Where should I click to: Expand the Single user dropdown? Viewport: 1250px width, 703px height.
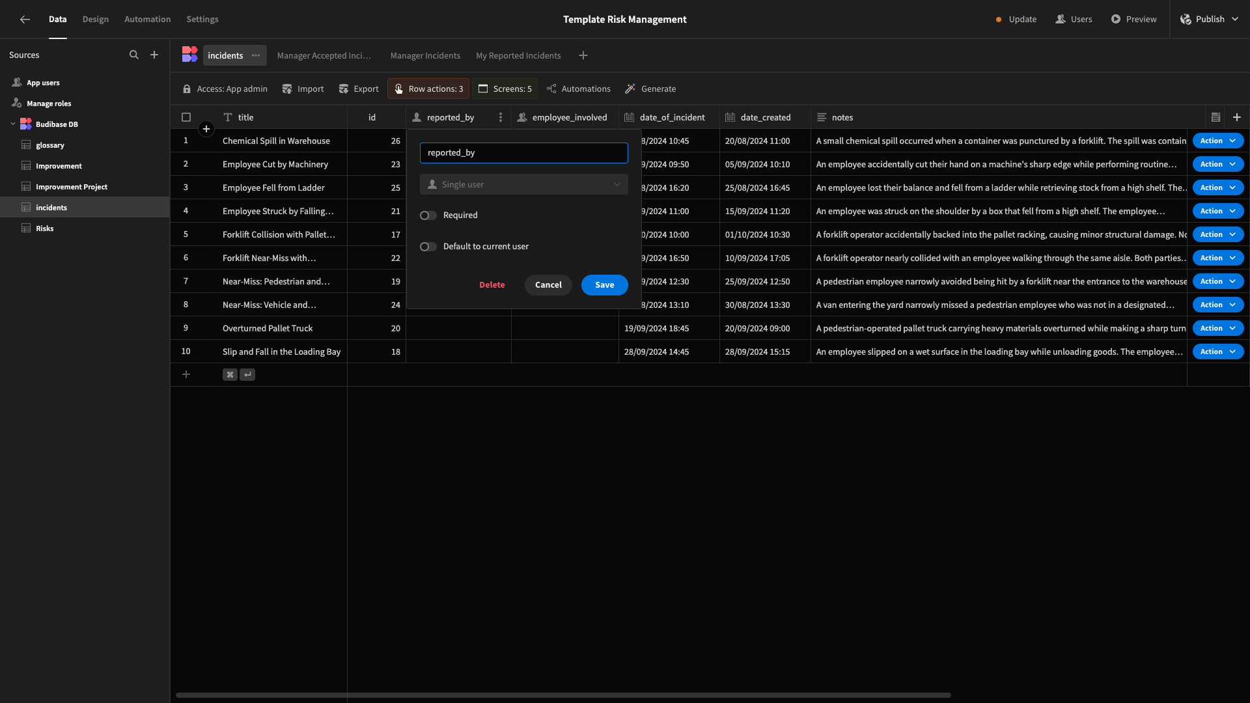pyautogui.click(x=523, y=184)
